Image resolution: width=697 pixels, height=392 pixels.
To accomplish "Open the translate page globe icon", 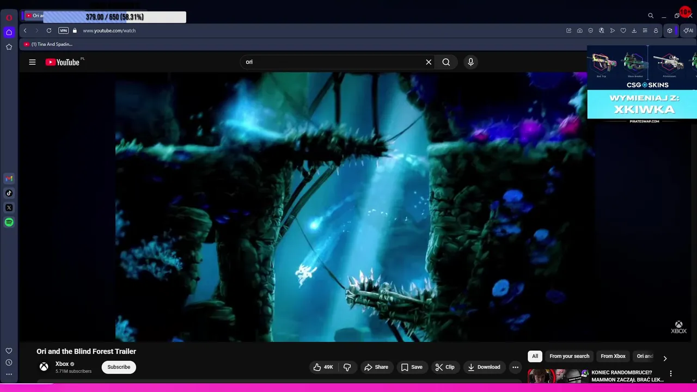I will [x=602, y=30].
